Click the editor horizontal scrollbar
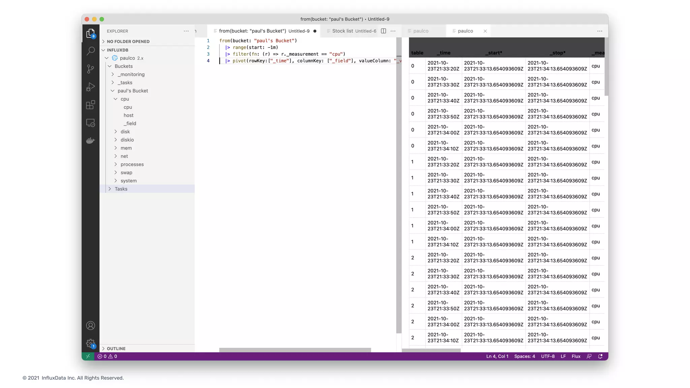 click(x=295, y=350)
